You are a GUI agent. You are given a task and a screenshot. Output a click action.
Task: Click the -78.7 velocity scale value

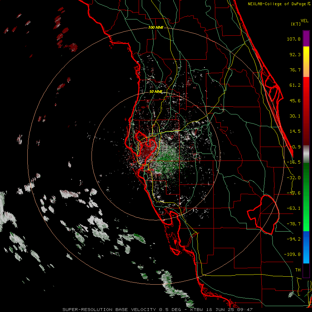coord(294,224)
